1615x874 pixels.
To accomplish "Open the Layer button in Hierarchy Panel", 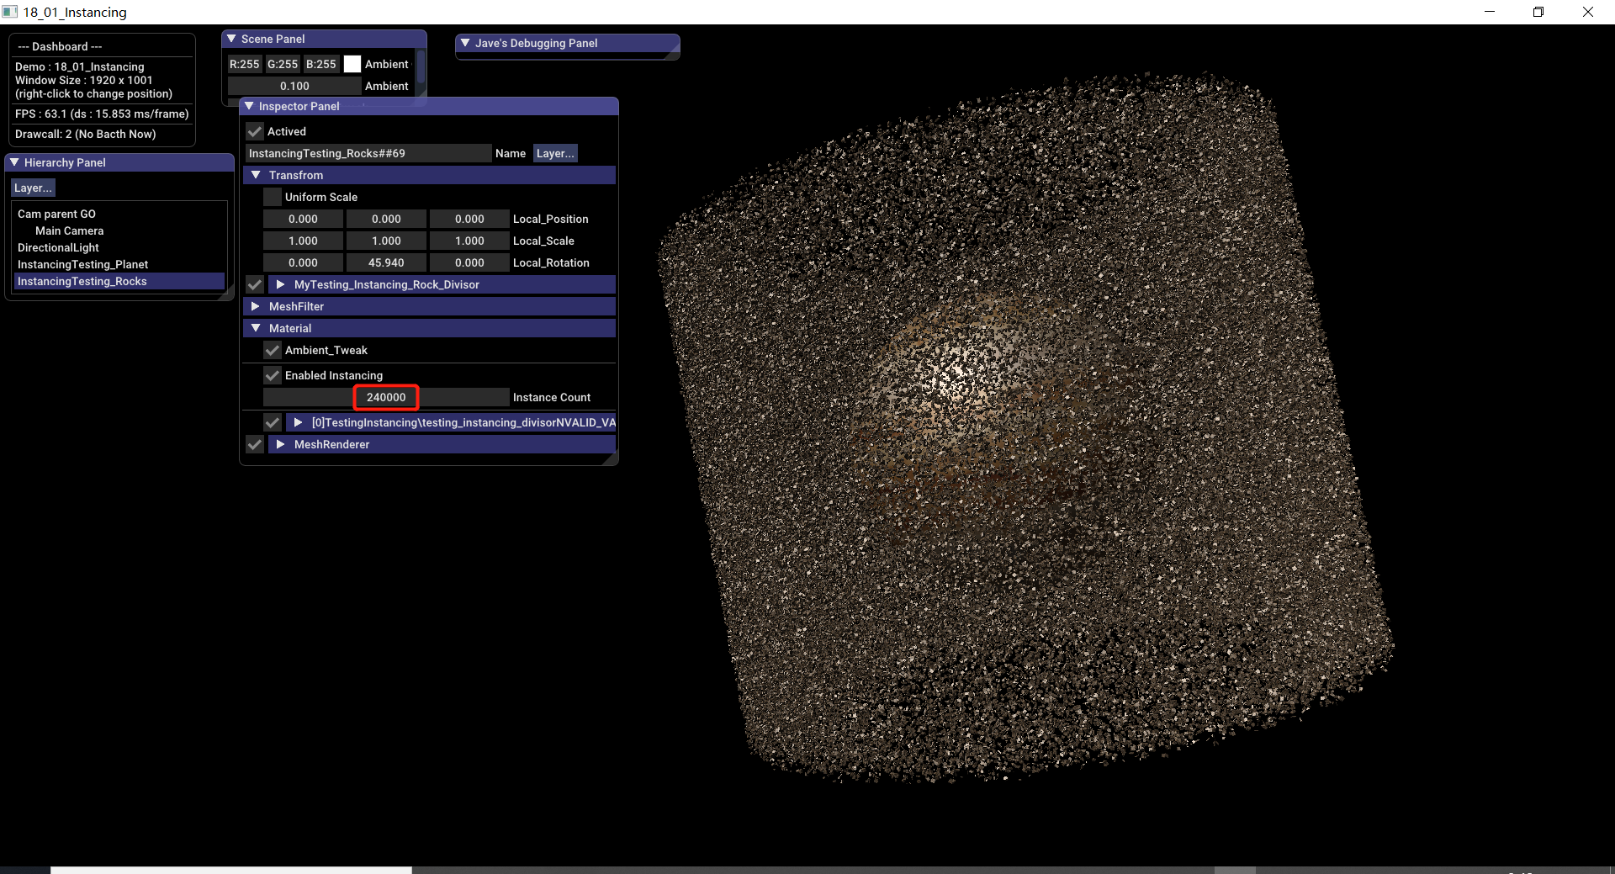I will click(x=33, y=188).
